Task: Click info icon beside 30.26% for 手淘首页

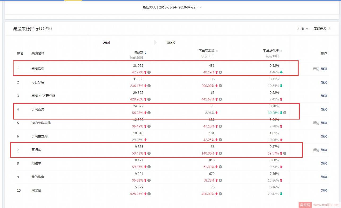Action: click(x=285, y=113)
